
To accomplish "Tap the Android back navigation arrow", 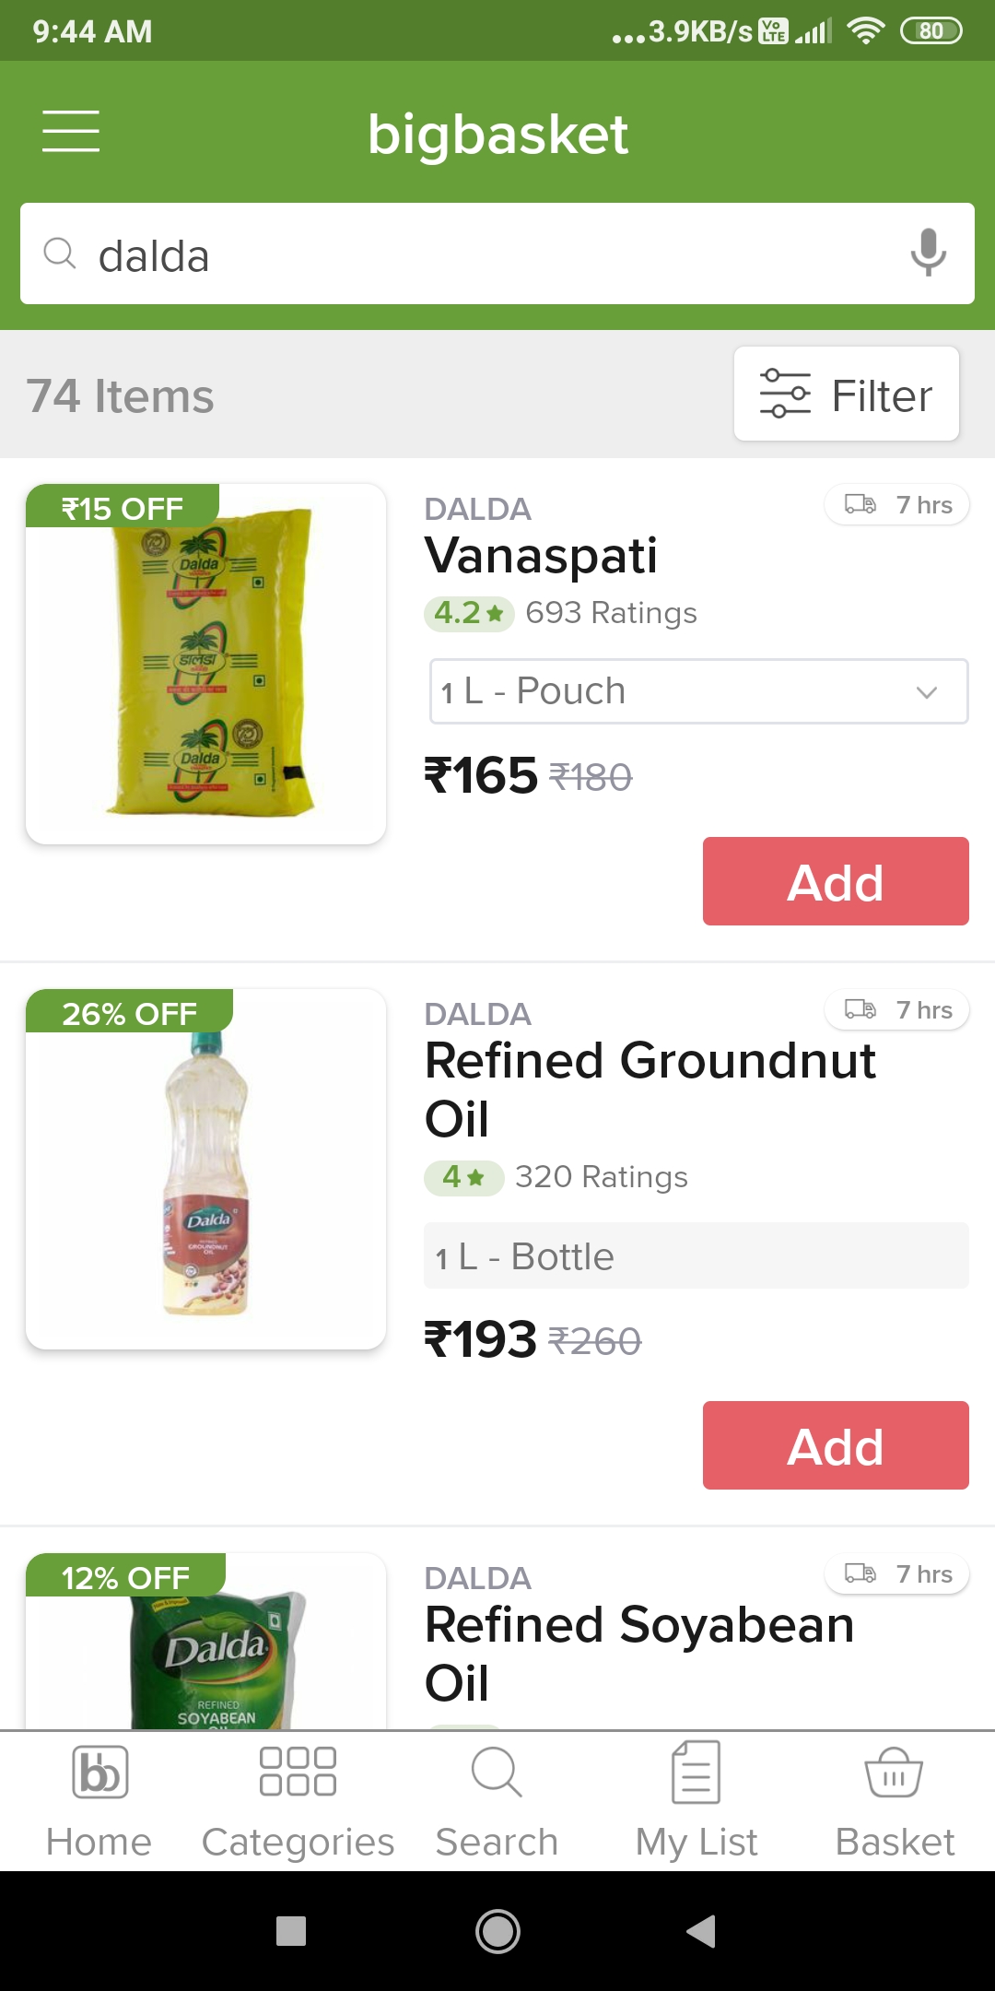I will pyautogui.click(x=701, y=1930).
